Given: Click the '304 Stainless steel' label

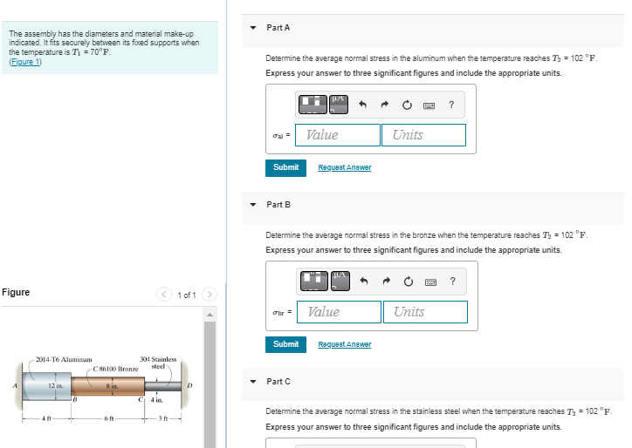Looking at the screenshot, I should coord(158,363).
